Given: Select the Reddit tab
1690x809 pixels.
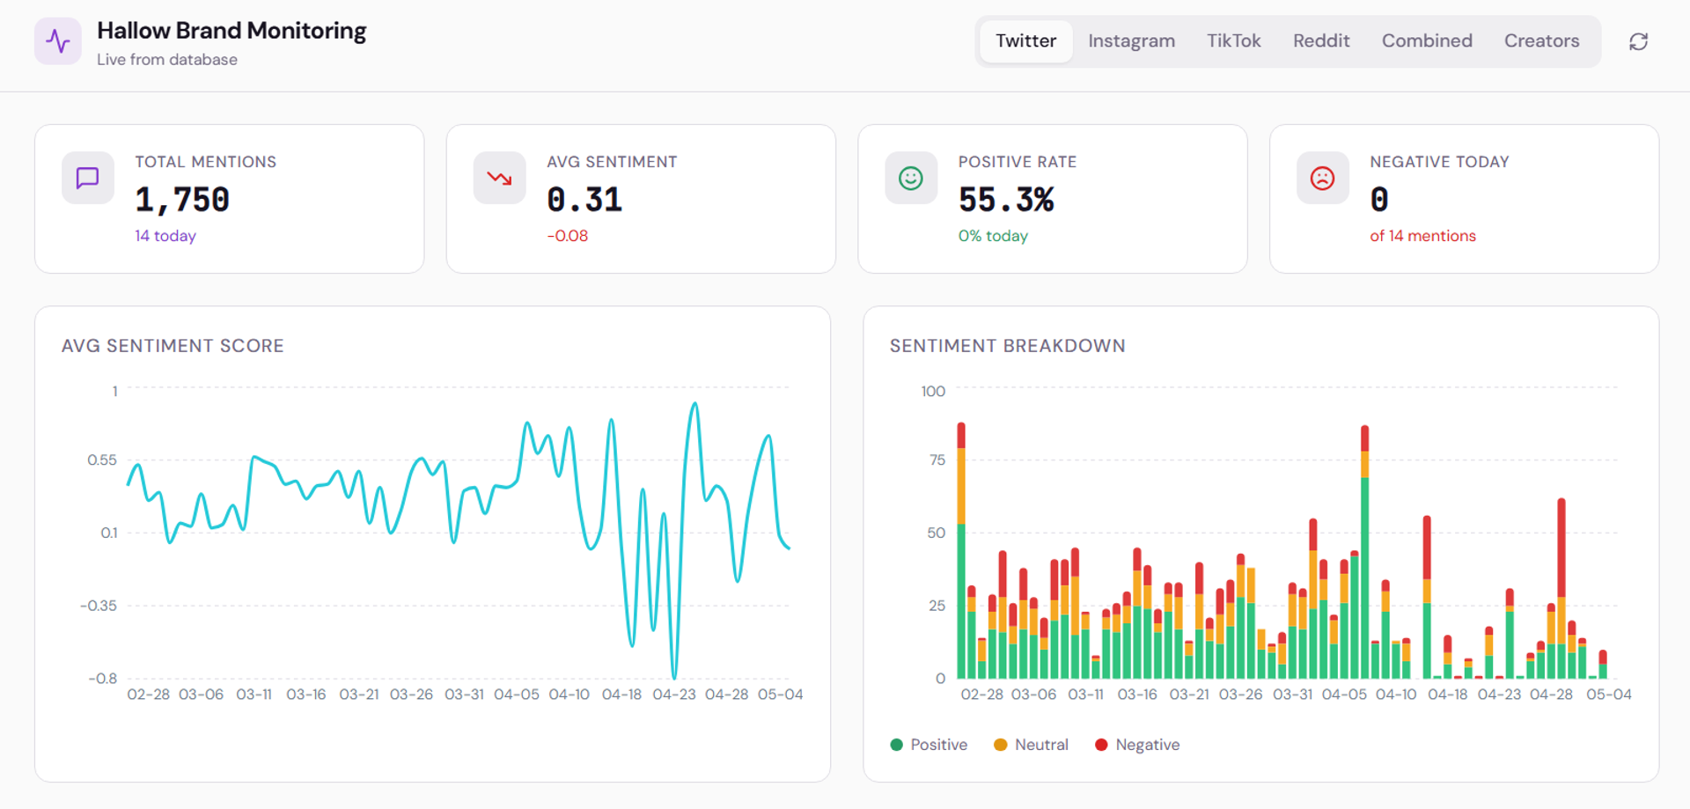Looking at the screenshot, I should [1321, 41].
